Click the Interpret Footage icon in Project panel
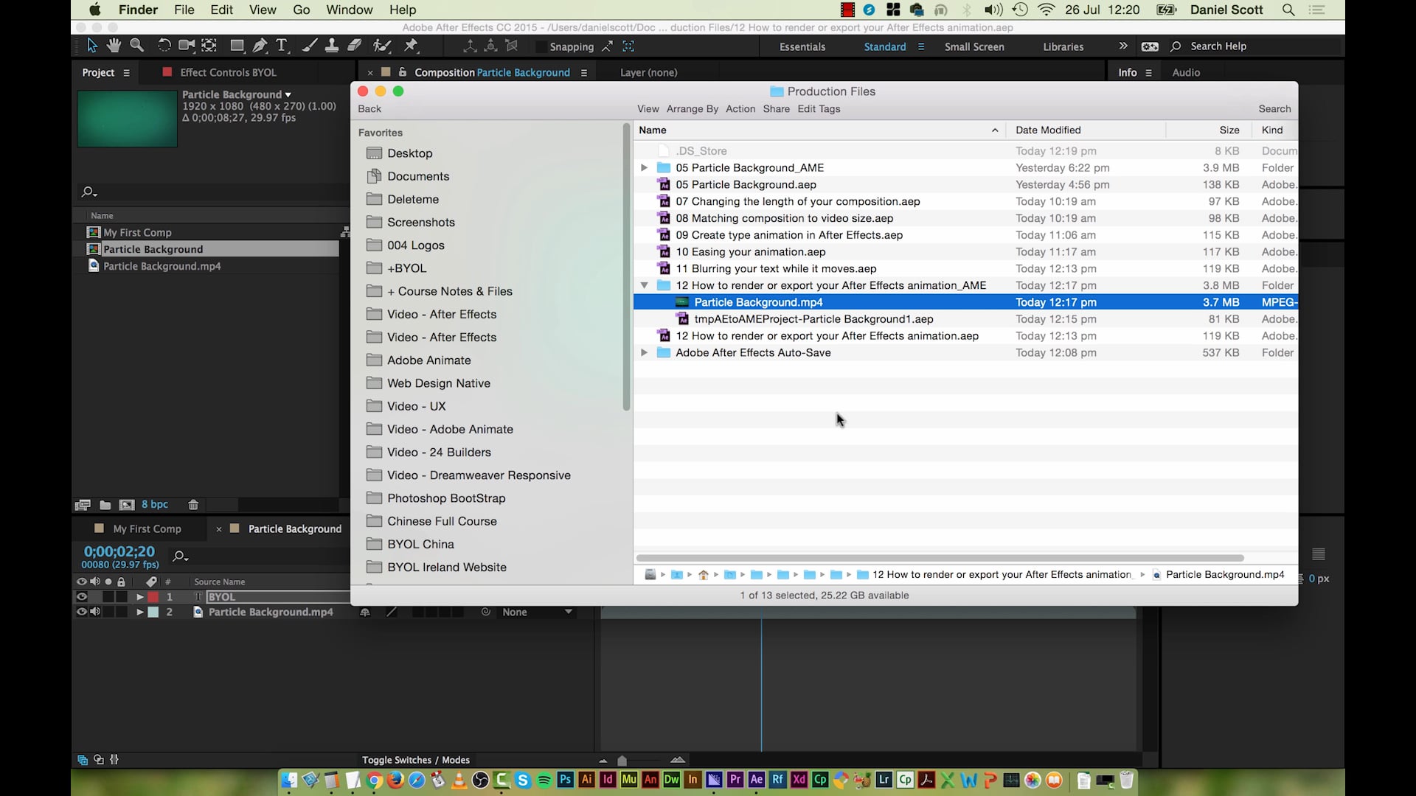This screenshot has width=1416, height=796. tap(83, 505)
